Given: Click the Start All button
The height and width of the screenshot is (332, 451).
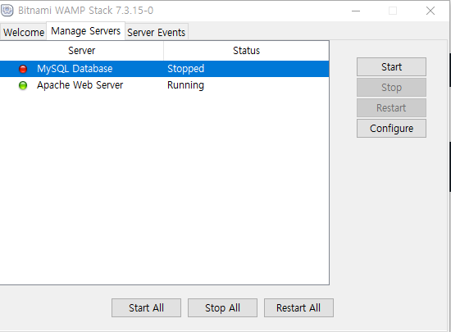Looking at the screenshot, I should click(147, 308).
